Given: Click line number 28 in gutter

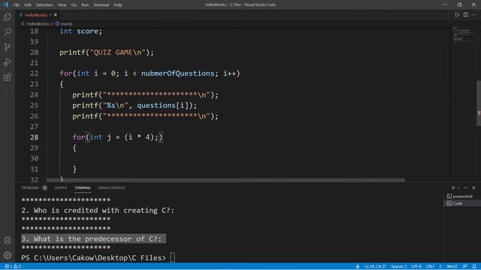Looking at the screenshot, I should click(34, 137).
